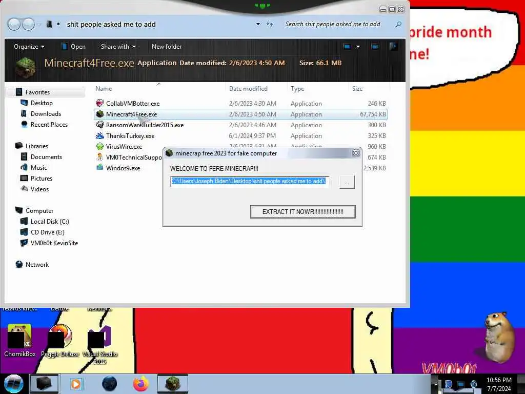The image size is (525, 394).
Task: Click the search magnifier icon
Action: pyautogui.click(x=398, y=24)
